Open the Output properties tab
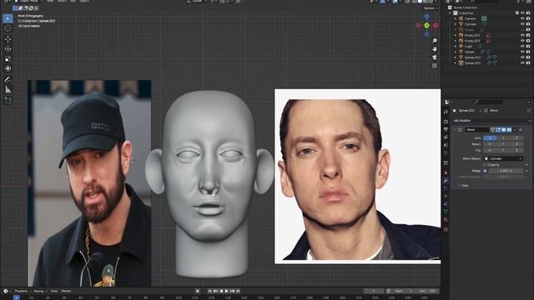Screen dimensions: 534x300 (446, 130)
